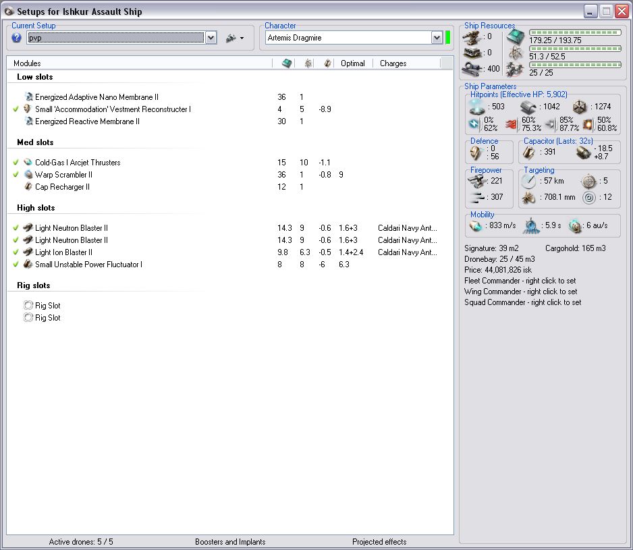Screen dimensions: 633x550
Task: Click the High slots group heading
Action: tap(36, 208)
